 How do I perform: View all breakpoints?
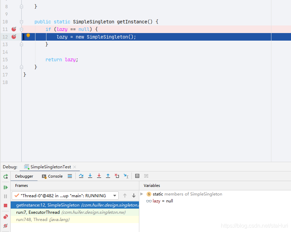coord(6,217)
